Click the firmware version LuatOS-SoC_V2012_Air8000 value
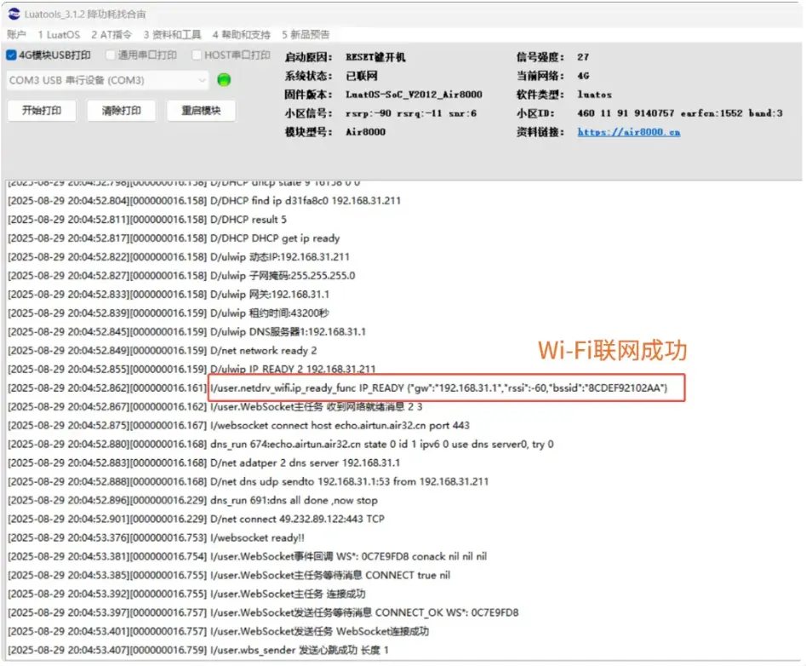The width and height of the screenshot is (806, 666). [414, 95]
